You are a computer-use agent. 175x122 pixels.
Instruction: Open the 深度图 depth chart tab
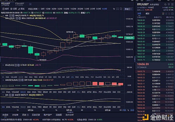coord(59,115)
